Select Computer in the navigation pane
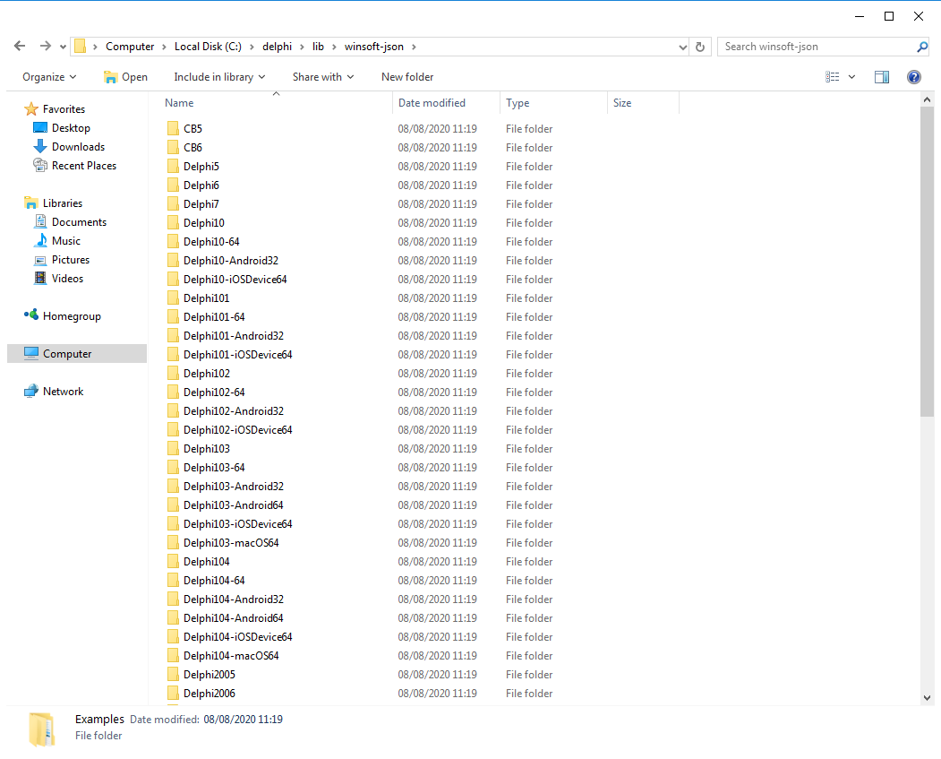The height and width of the screenshot is (759, 941). coord(77,354)
